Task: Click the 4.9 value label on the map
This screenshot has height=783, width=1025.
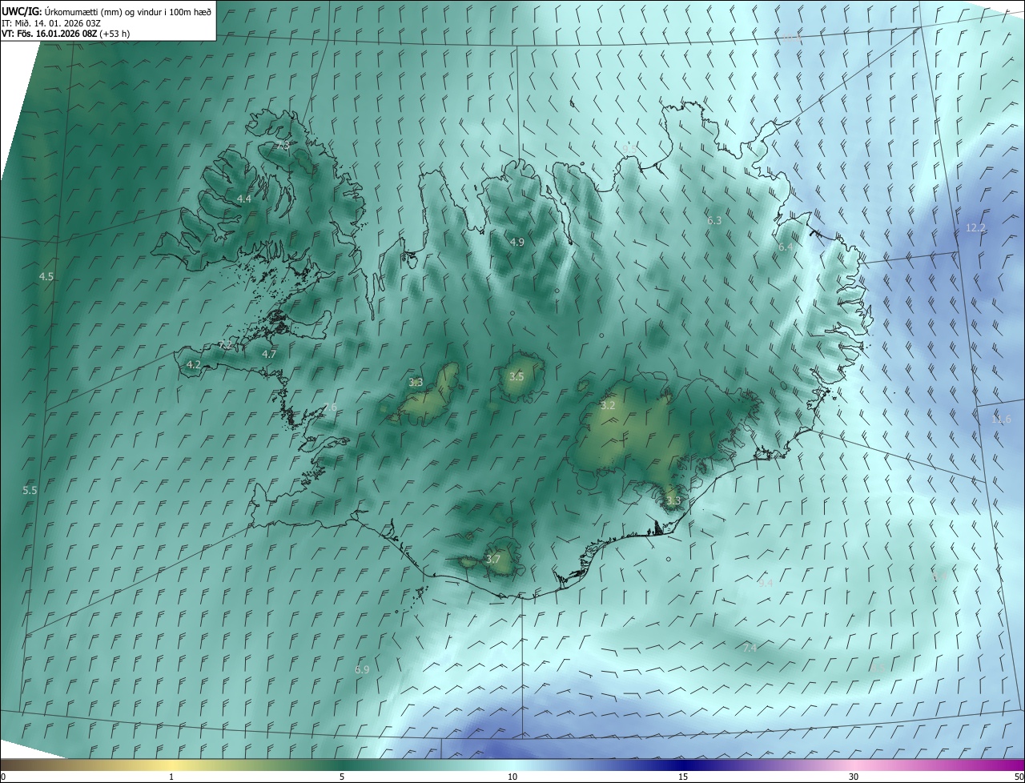Action: point(517,242)
